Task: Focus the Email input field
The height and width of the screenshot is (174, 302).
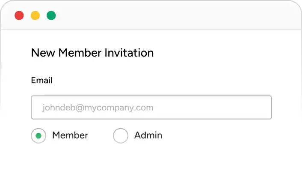Action: [x=151, y=107]
